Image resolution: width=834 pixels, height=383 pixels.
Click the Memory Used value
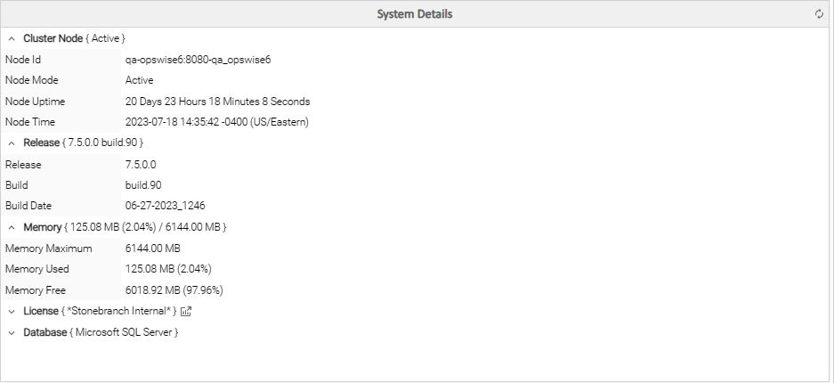(168, 269)
